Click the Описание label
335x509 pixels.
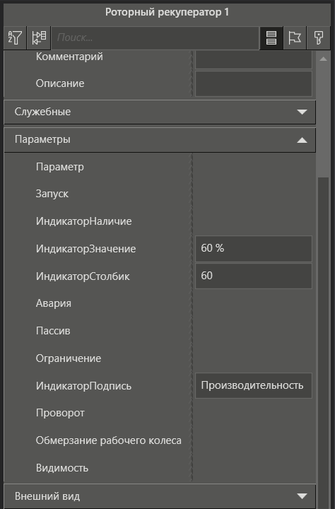point(60,83)
